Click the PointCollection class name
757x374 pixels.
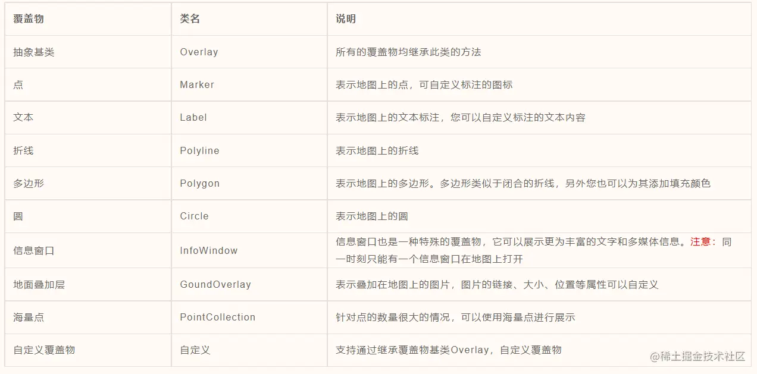click(218, 318)
